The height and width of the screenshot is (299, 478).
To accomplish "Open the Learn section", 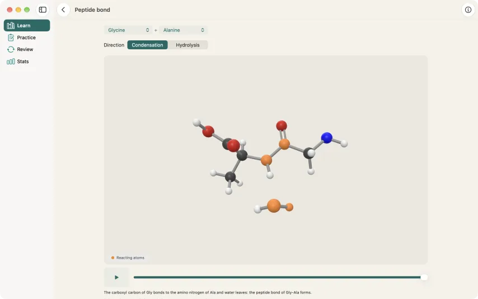I will tap(27, 25).
